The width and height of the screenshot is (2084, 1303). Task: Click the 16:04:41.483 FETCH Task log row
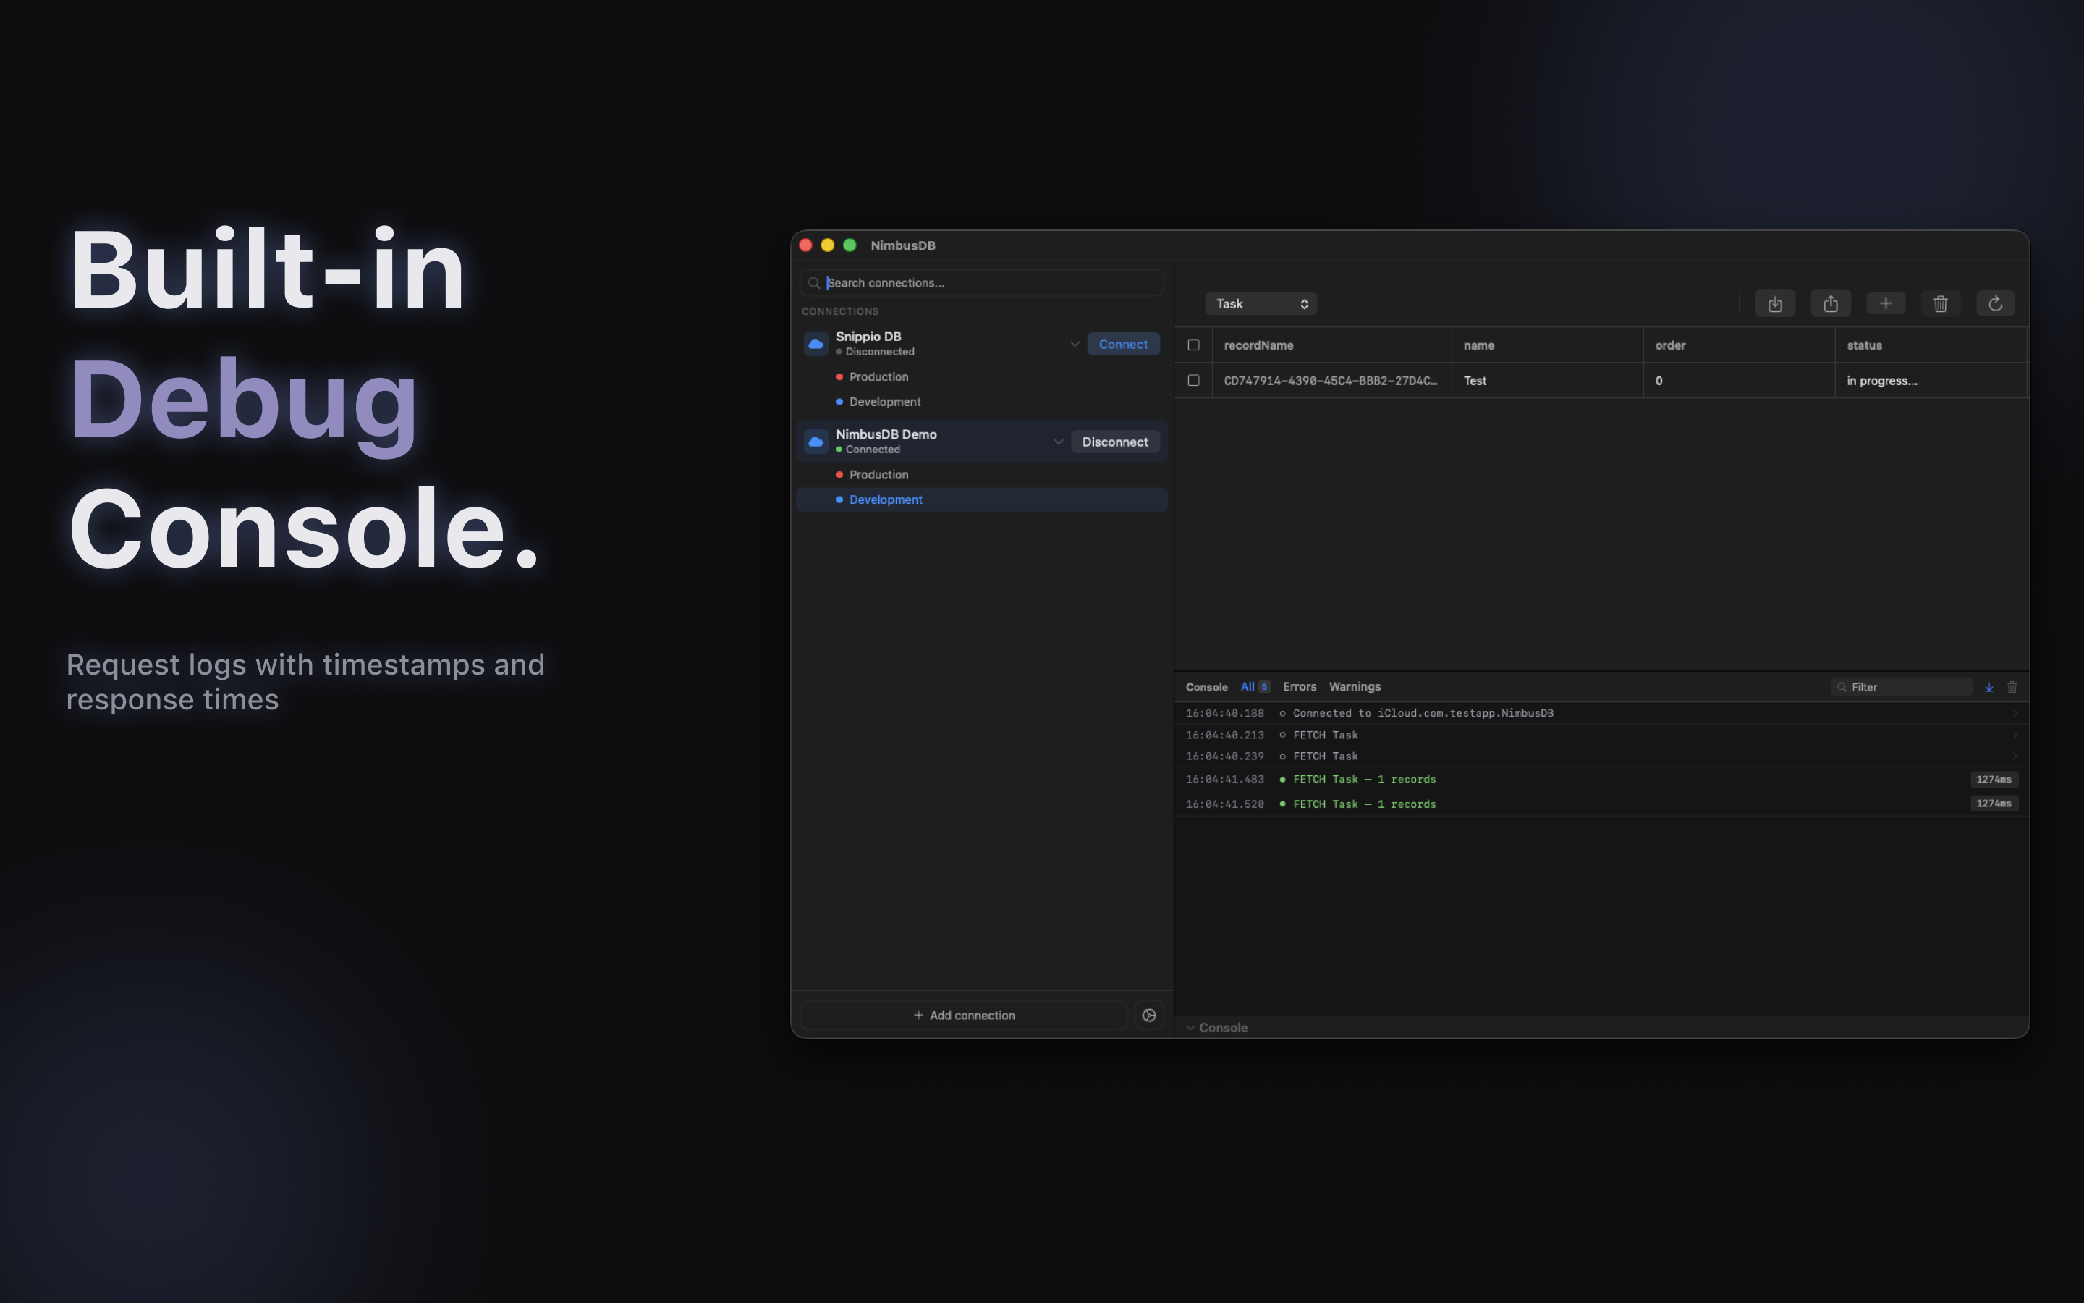(1602, 779)
